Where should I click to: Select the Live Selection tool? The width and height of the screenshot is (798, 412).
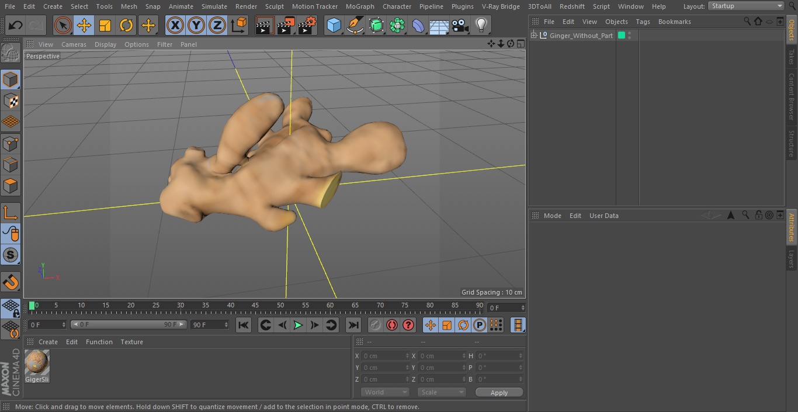pyautogui.click(x=63, y=25)
